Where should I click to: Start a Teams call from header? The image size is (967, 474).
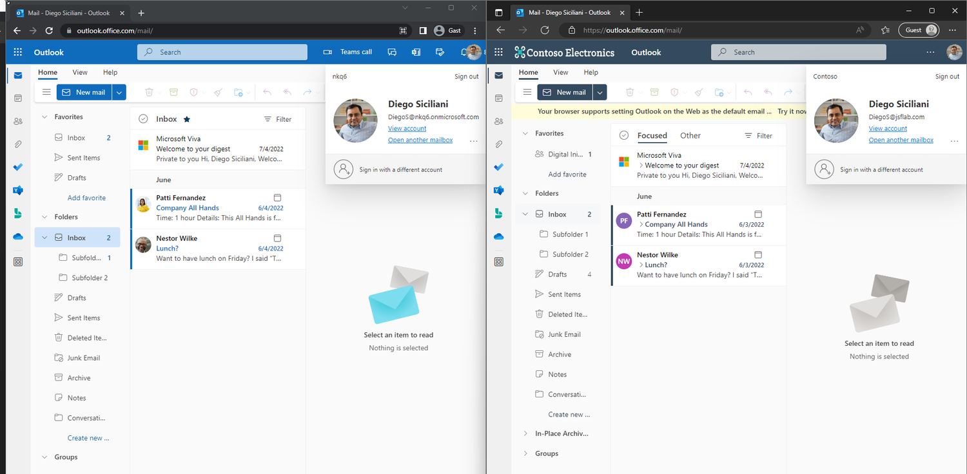(348, 52)
